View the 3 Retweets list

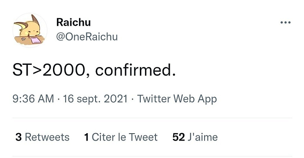coord(42,137)
